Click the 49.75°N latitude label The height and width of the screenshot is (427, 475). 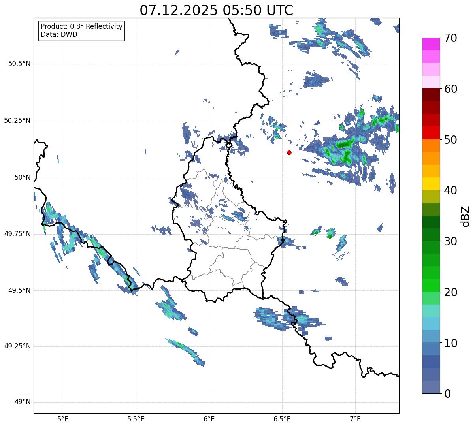[17, 234]
